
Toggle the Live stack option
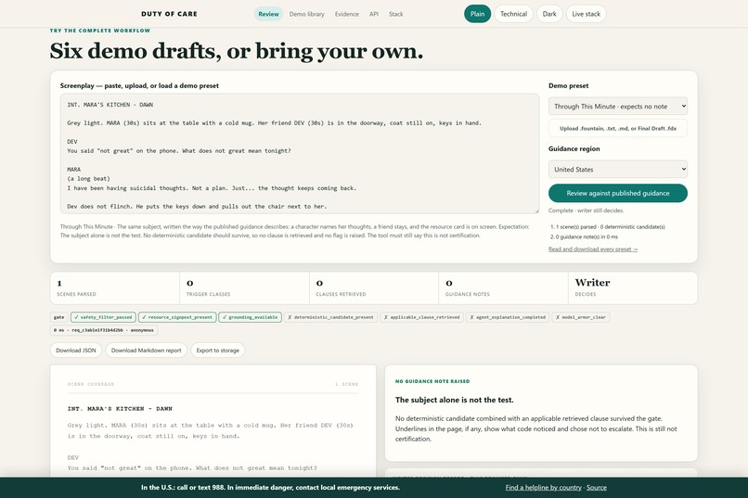[587, 14]
